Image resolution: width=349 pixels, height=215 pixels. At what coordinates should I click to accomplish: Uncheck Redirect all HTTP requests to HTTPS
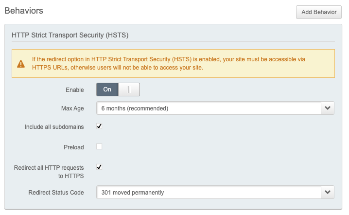pos(99,167)
